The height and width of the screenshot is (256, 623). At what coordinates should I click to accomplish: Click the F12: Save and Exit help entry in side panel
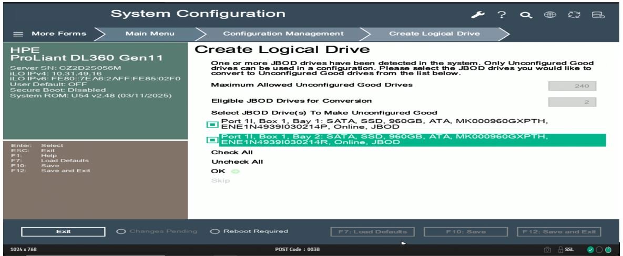(x=50, y=171)
